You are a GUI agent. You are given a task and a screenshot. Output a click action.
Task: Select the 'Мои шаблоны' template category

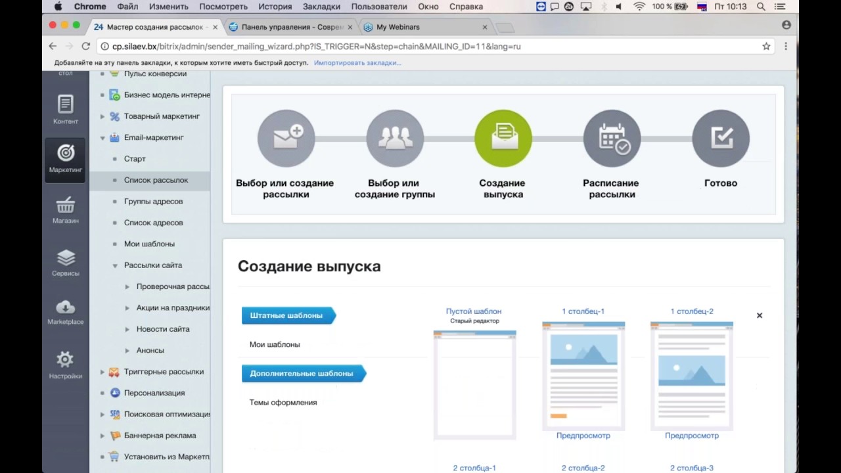[x=275, y=344]
